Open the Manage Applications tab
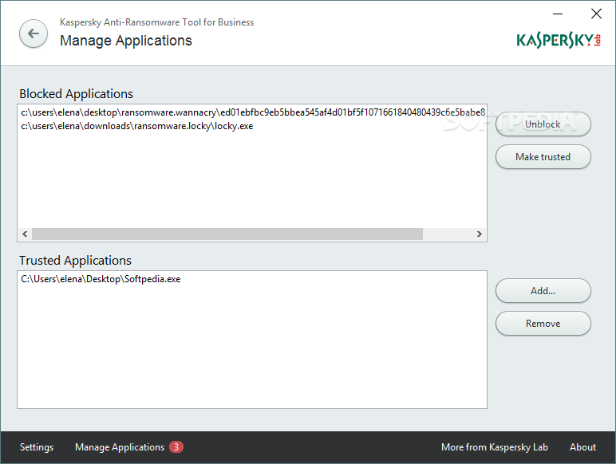 pyautogui.click(x=120, y=447)
